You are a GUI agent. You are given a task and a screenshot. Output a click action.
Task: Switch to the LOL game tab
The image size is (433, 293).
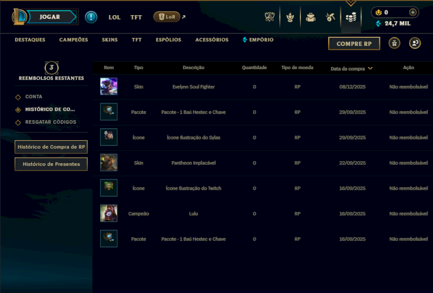114,17
